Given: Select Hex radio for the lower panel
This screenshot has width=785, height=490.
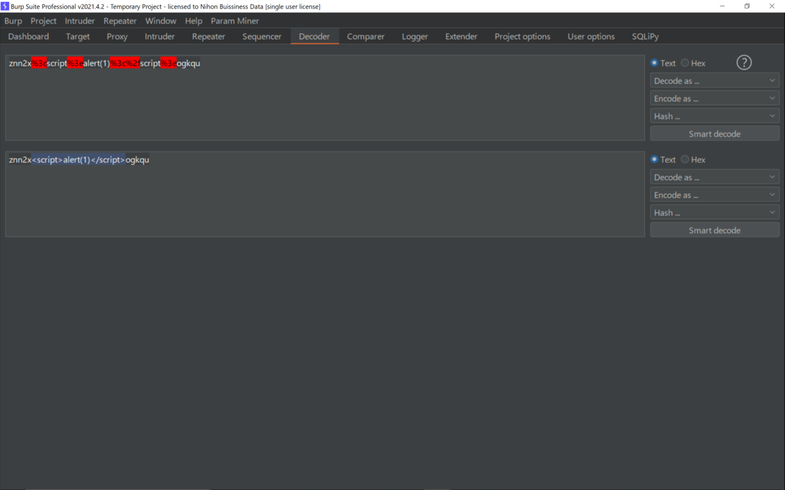Looking at the screenshot, I should pos(693,159).
